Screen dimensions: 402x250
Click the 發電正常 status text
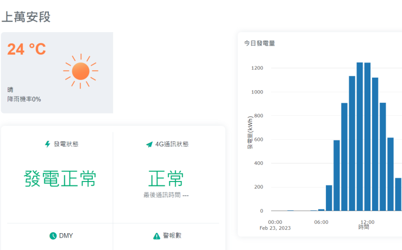pyautogui.click(x=60, y=178)
